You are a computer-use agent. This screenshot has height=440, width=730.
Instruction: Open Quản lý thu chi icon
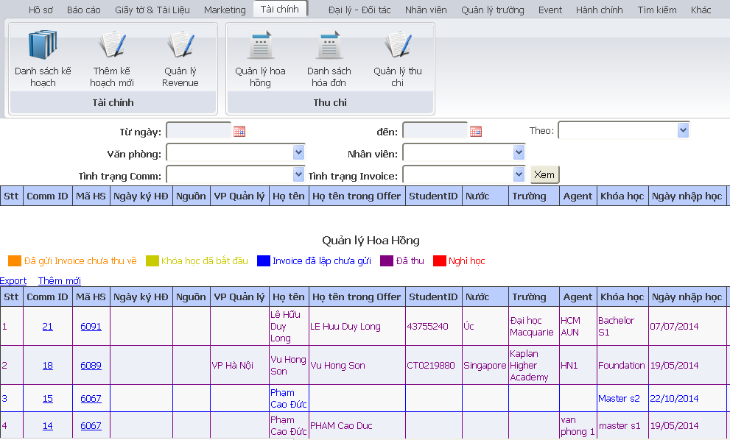pyautogui.click(x=398, y=45)
